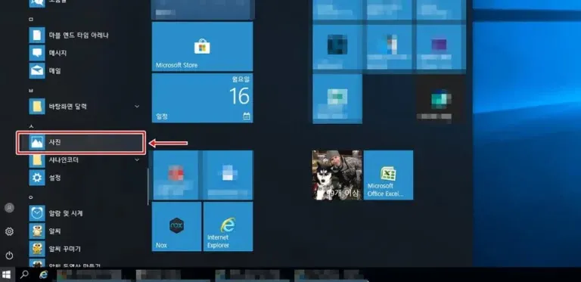The image size is (581, 282).
Task: Click the app list scrollbar thumb
Action: [148, 187]
